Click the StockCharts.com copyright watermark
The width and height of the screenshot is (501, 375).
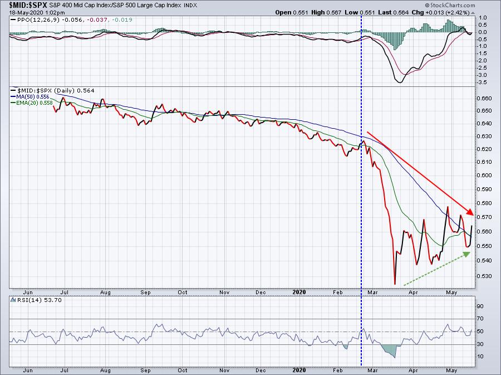pos(449,4)
